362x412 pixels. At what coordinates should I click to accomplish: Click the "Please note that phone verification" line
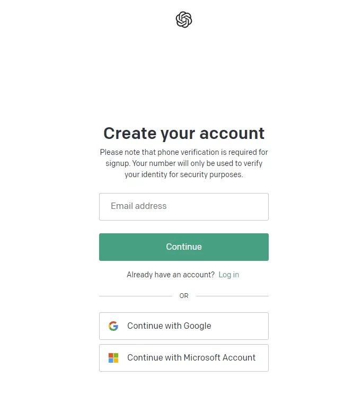click(183, 152)
